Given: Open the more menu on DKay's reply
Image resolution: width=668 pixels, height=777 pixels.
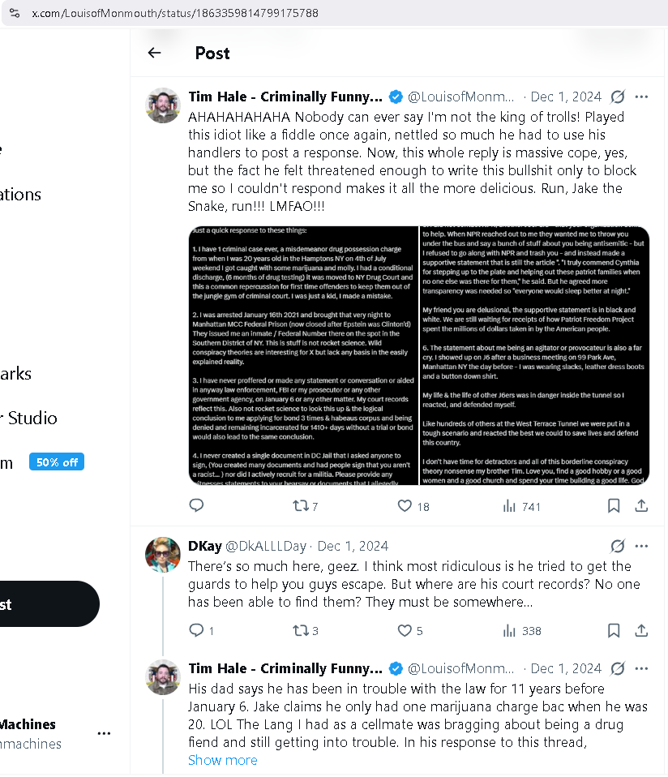Looking at the screenshot, I should click(641, 546).
